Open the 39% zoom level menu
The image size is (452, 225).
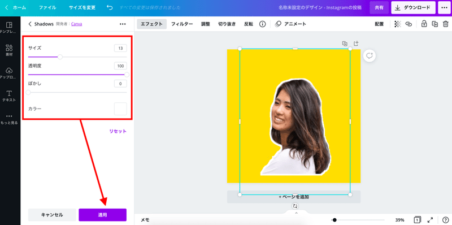(x=399, y=220)
